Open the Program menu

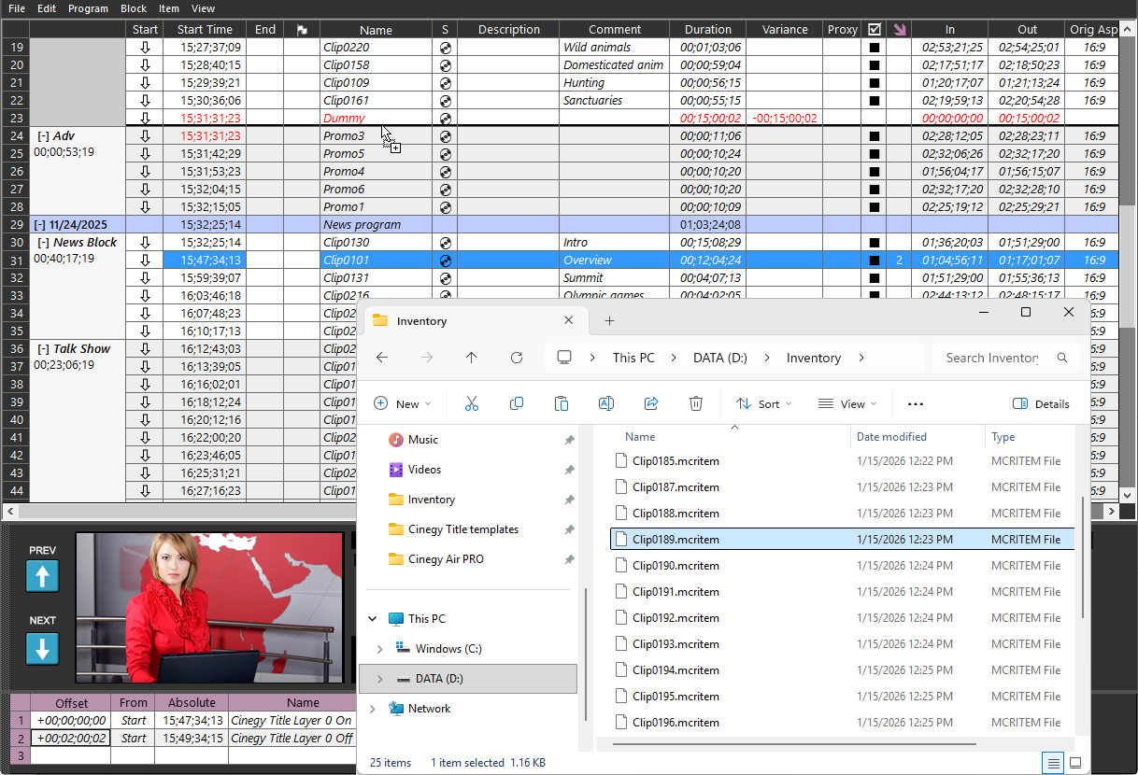[x=88, y=8]
